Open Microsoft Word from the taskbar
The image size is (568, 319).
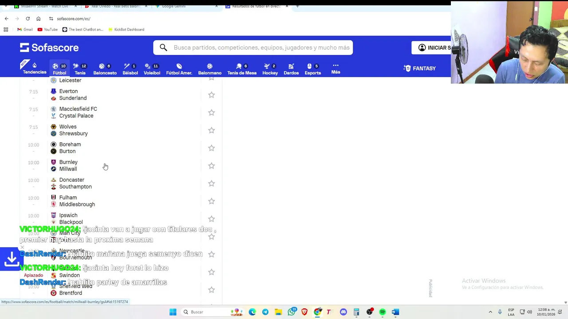(x=395, y=312)
